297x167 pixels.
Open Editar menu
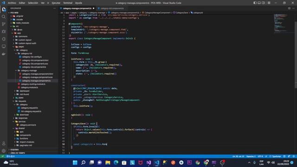(x=22, y=3)
